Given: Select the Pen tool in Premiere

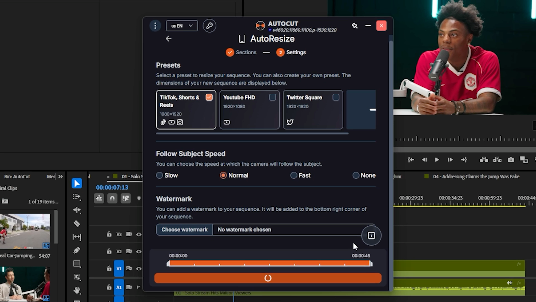Looking at the screenshot, I should tap(77, 250).
